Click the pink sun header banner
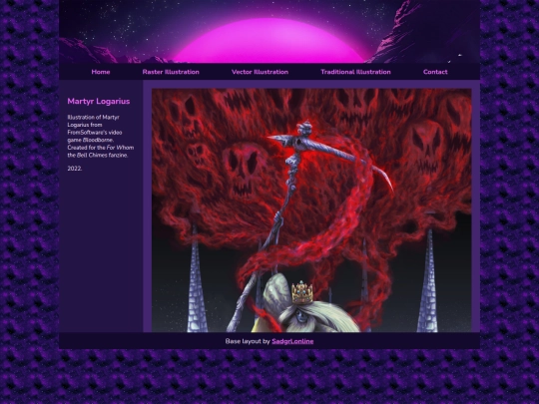539x404 pixels. (x=269, y=32)
